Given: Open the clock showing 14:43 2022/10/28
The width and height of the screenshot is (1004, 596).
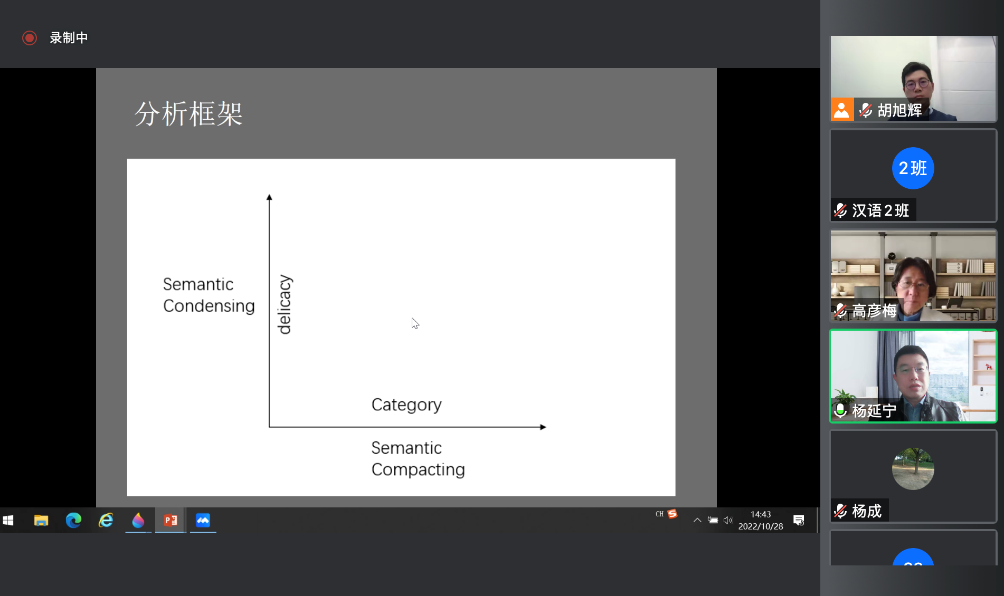Looking at the screenshot, I should pos(761,521).
